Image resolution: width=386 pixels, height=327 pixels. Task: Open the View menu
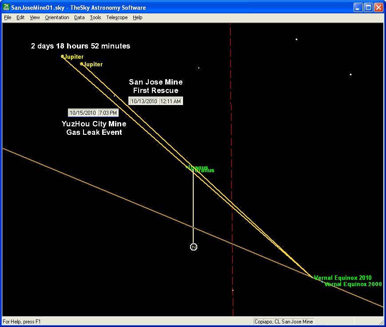(35, 18)
